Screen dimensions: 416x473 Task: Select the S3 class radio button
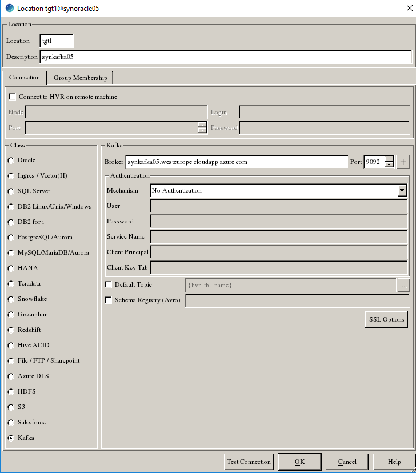click(x=11, y=407)
